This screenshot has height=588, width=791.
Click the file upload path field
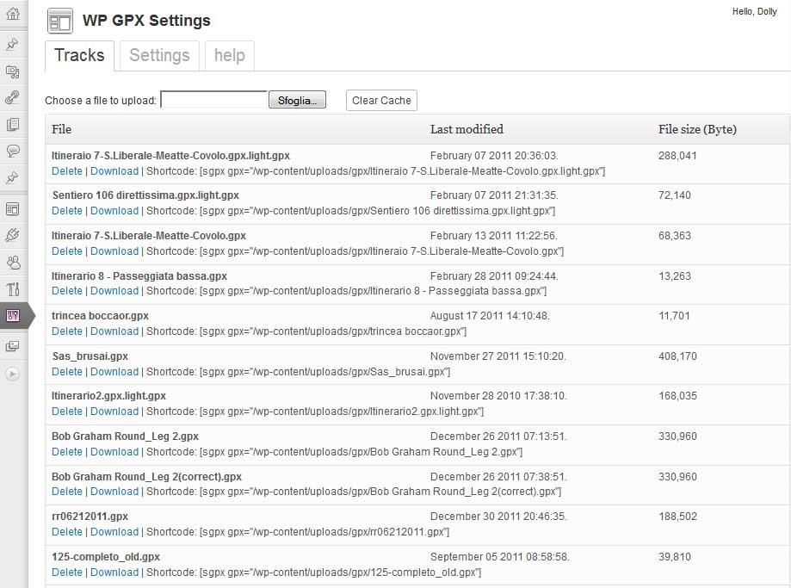214,101
